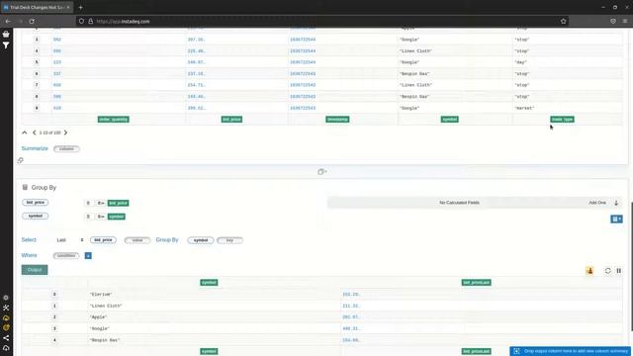Click the download arrow beside Add One
Viewport: 633px width, 356px height.
click(x=616, y=203)
